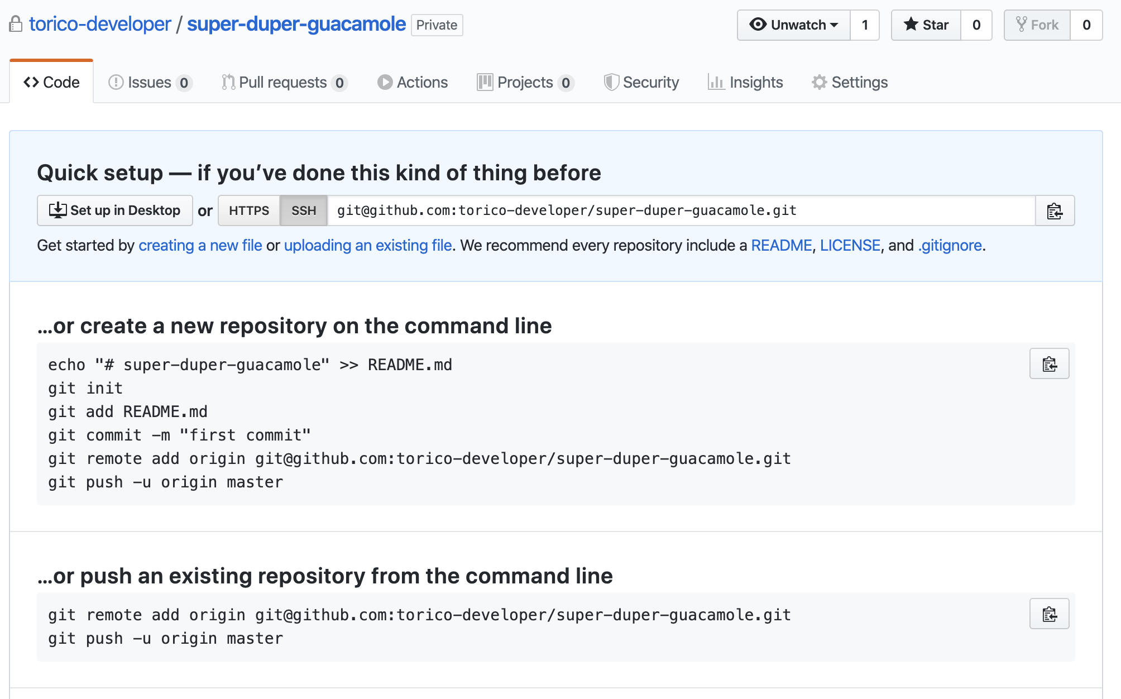Image resolution: width=1121 pixels, height=699 pixels.
Task: Click the desktop download icon
Action: coord(58,210)
